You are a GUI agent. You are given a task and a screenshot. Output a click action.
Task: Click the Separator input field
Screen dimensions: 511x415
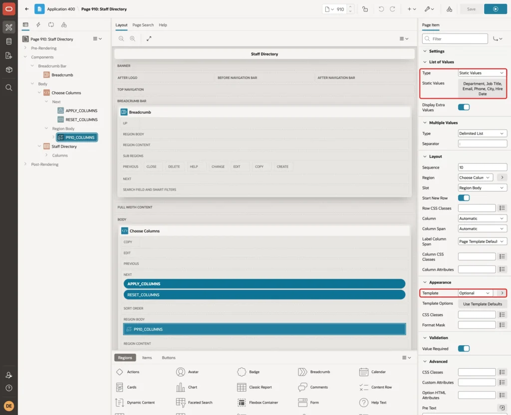click(x=483, y=144)
